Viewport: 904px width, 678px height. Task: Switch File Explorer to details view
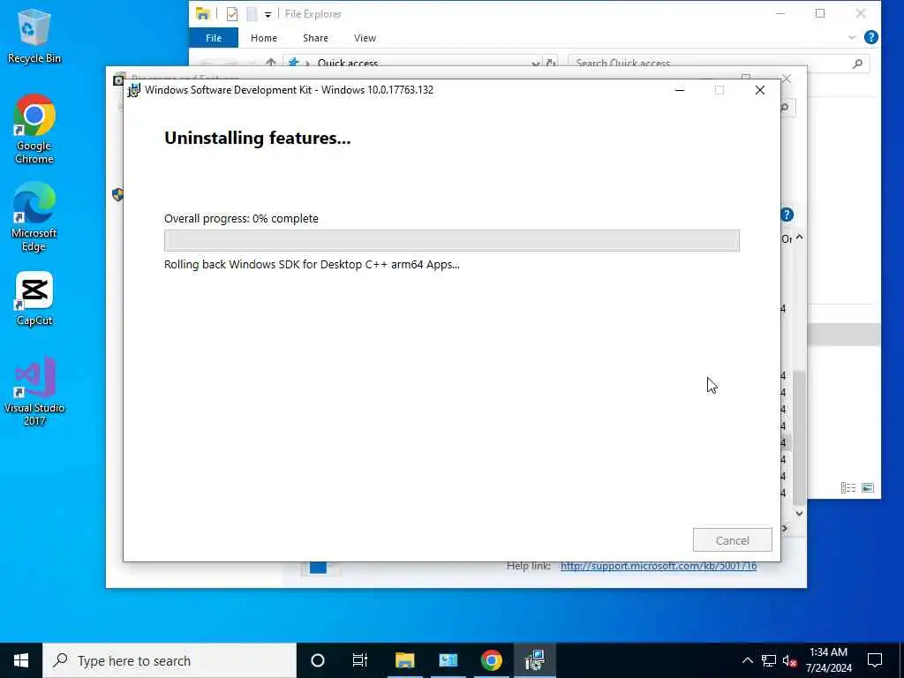(x=848, y=487)
